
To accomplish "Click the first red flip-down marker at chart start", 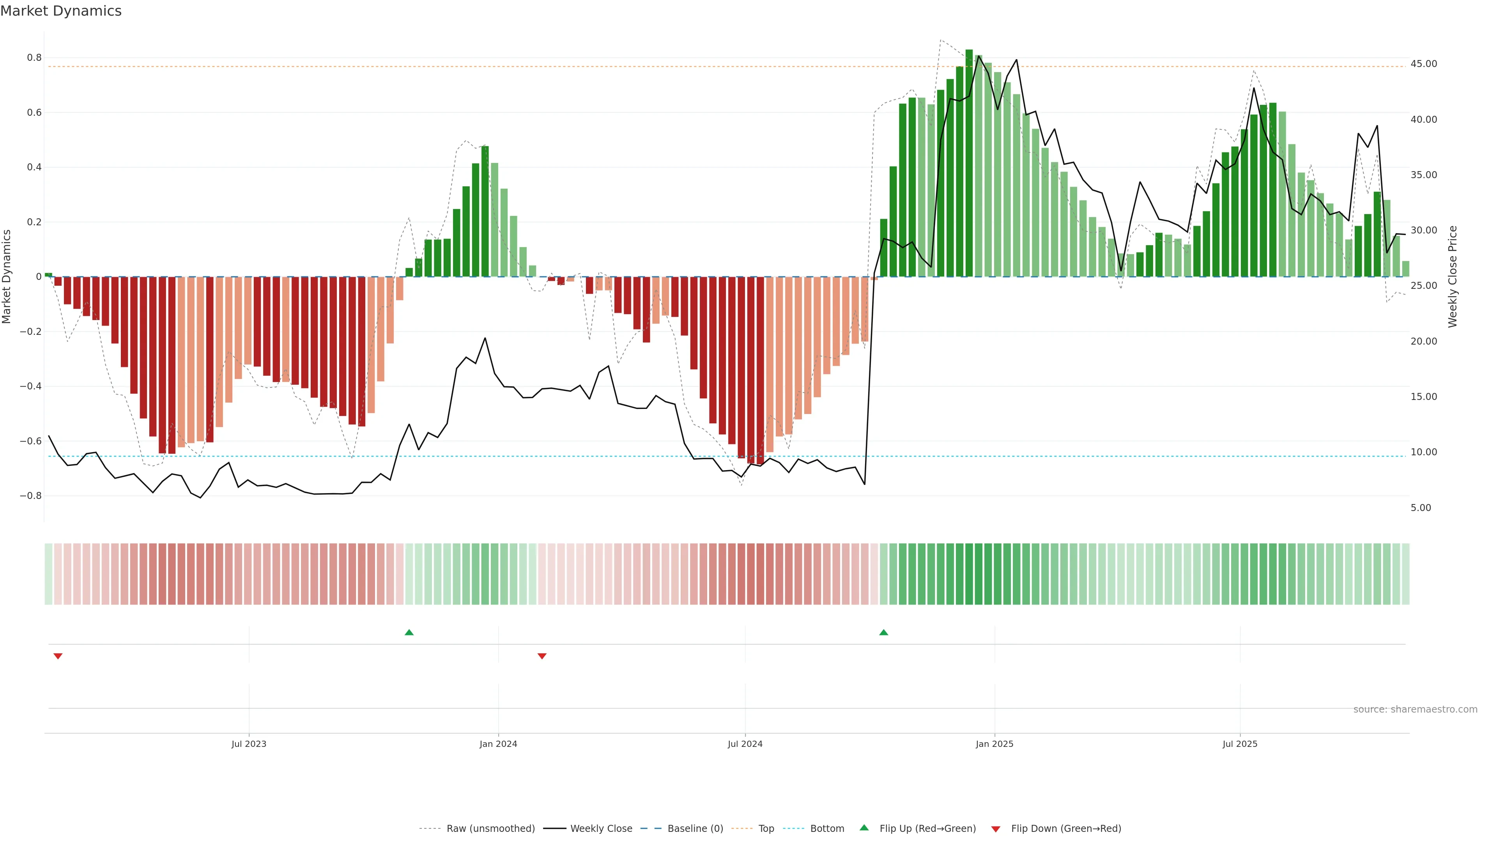I will [58, 656].
